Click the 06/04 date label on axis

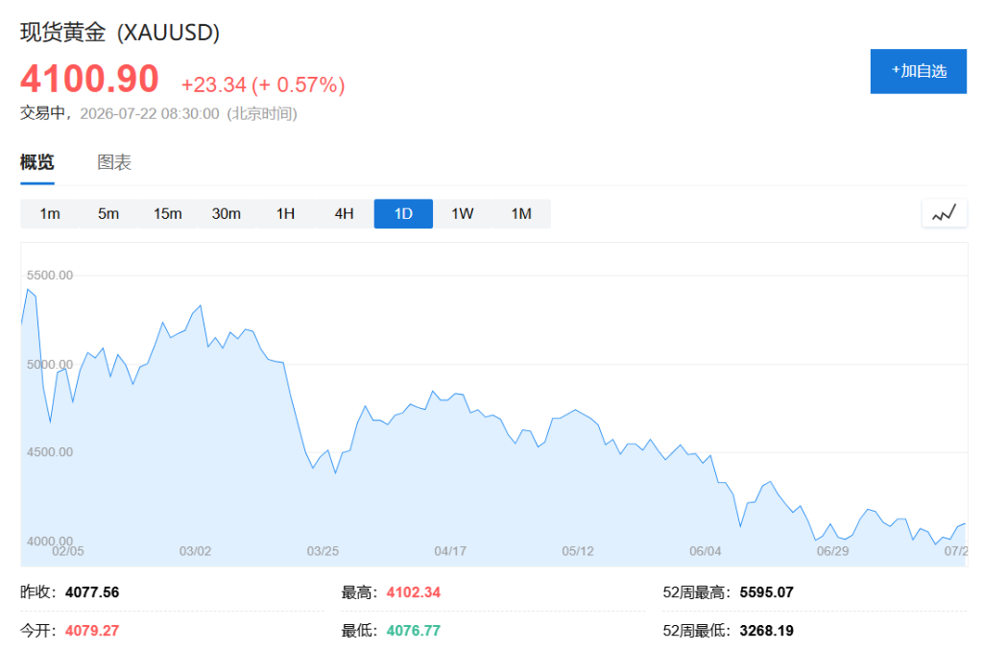(x=706, y=551)
